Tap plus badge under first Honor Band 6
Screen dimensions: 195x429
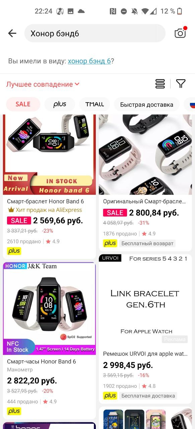click(x=14, y=251)
